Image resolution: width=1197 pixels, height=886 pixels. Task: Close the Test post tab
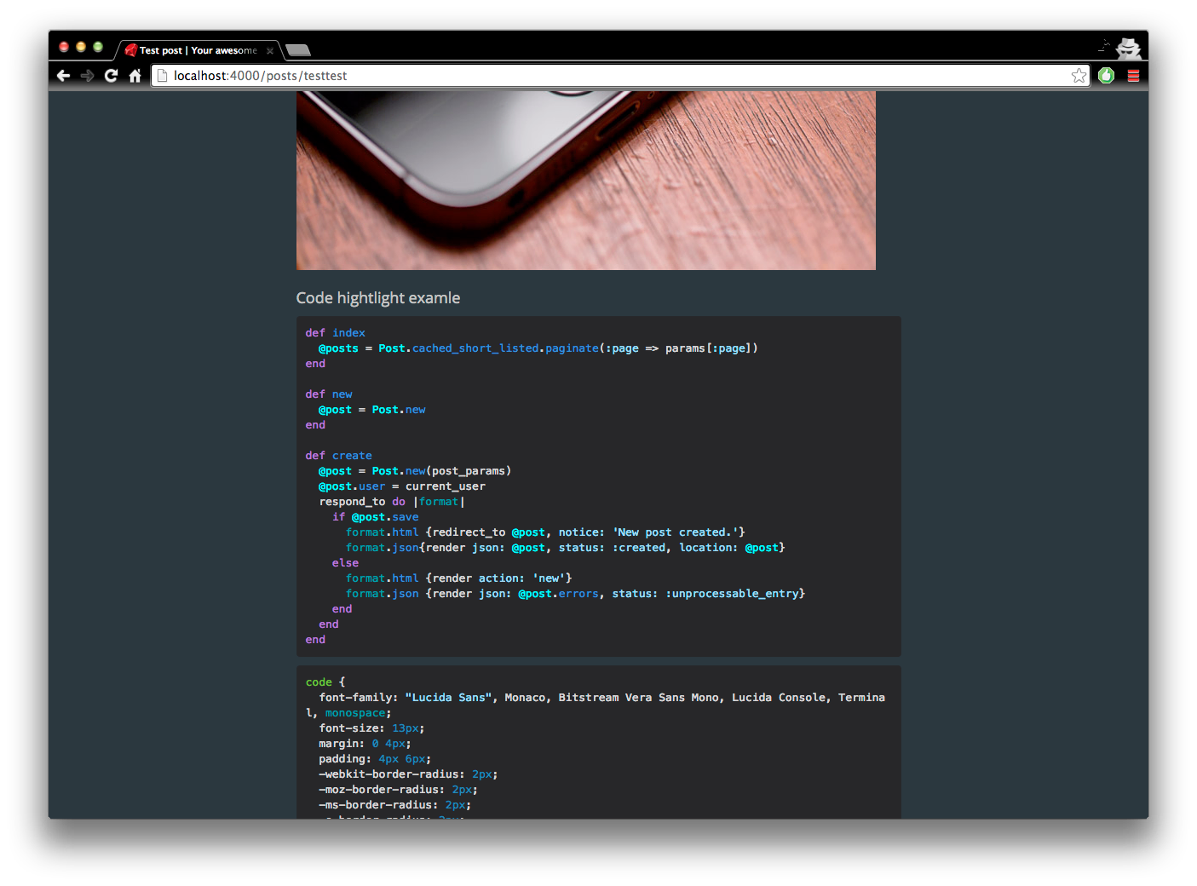pos(269,51)
